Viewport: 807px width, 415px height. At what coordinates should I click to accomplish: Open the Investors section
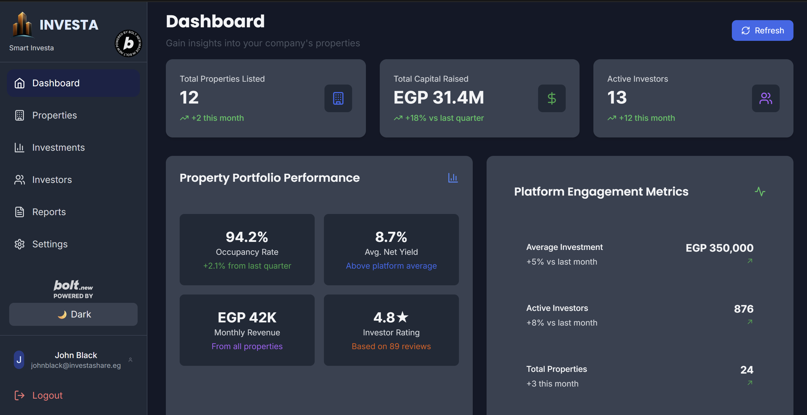pyautogui.click(x=52, y=180)
